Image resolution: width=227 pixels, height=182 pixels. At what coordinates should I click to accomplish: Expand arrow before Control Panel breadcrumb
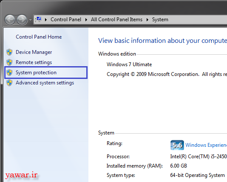pyautogui.click(x=46, y=20)
